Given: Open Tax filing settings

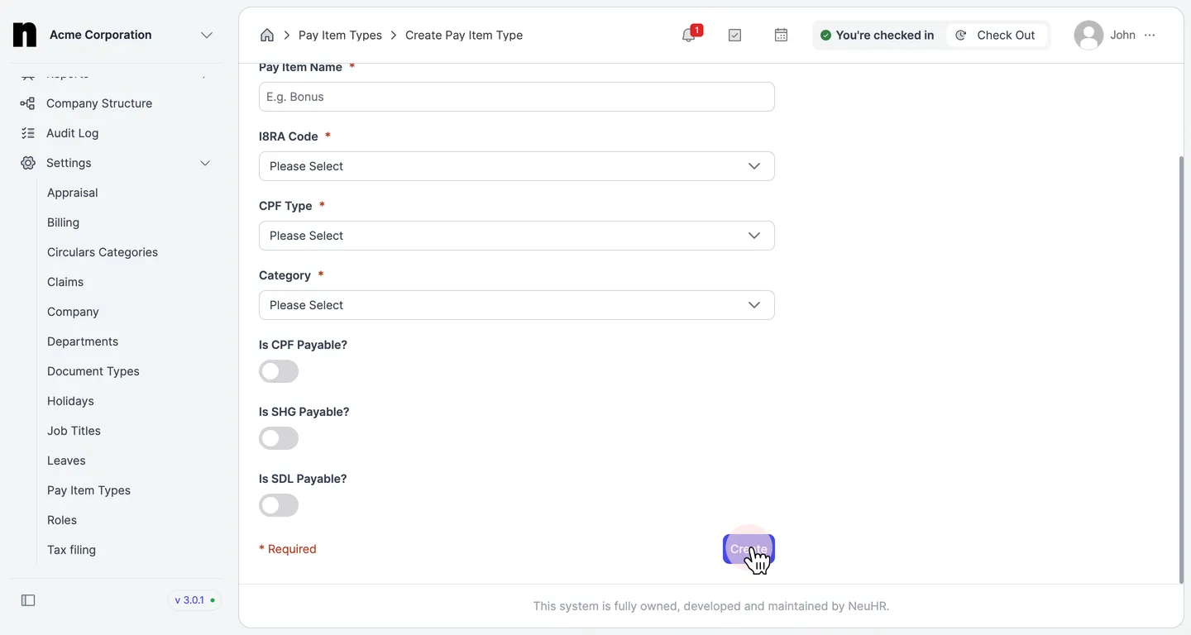Looking at the screenshot, I should pyautogui.click(x=71, y=550).
